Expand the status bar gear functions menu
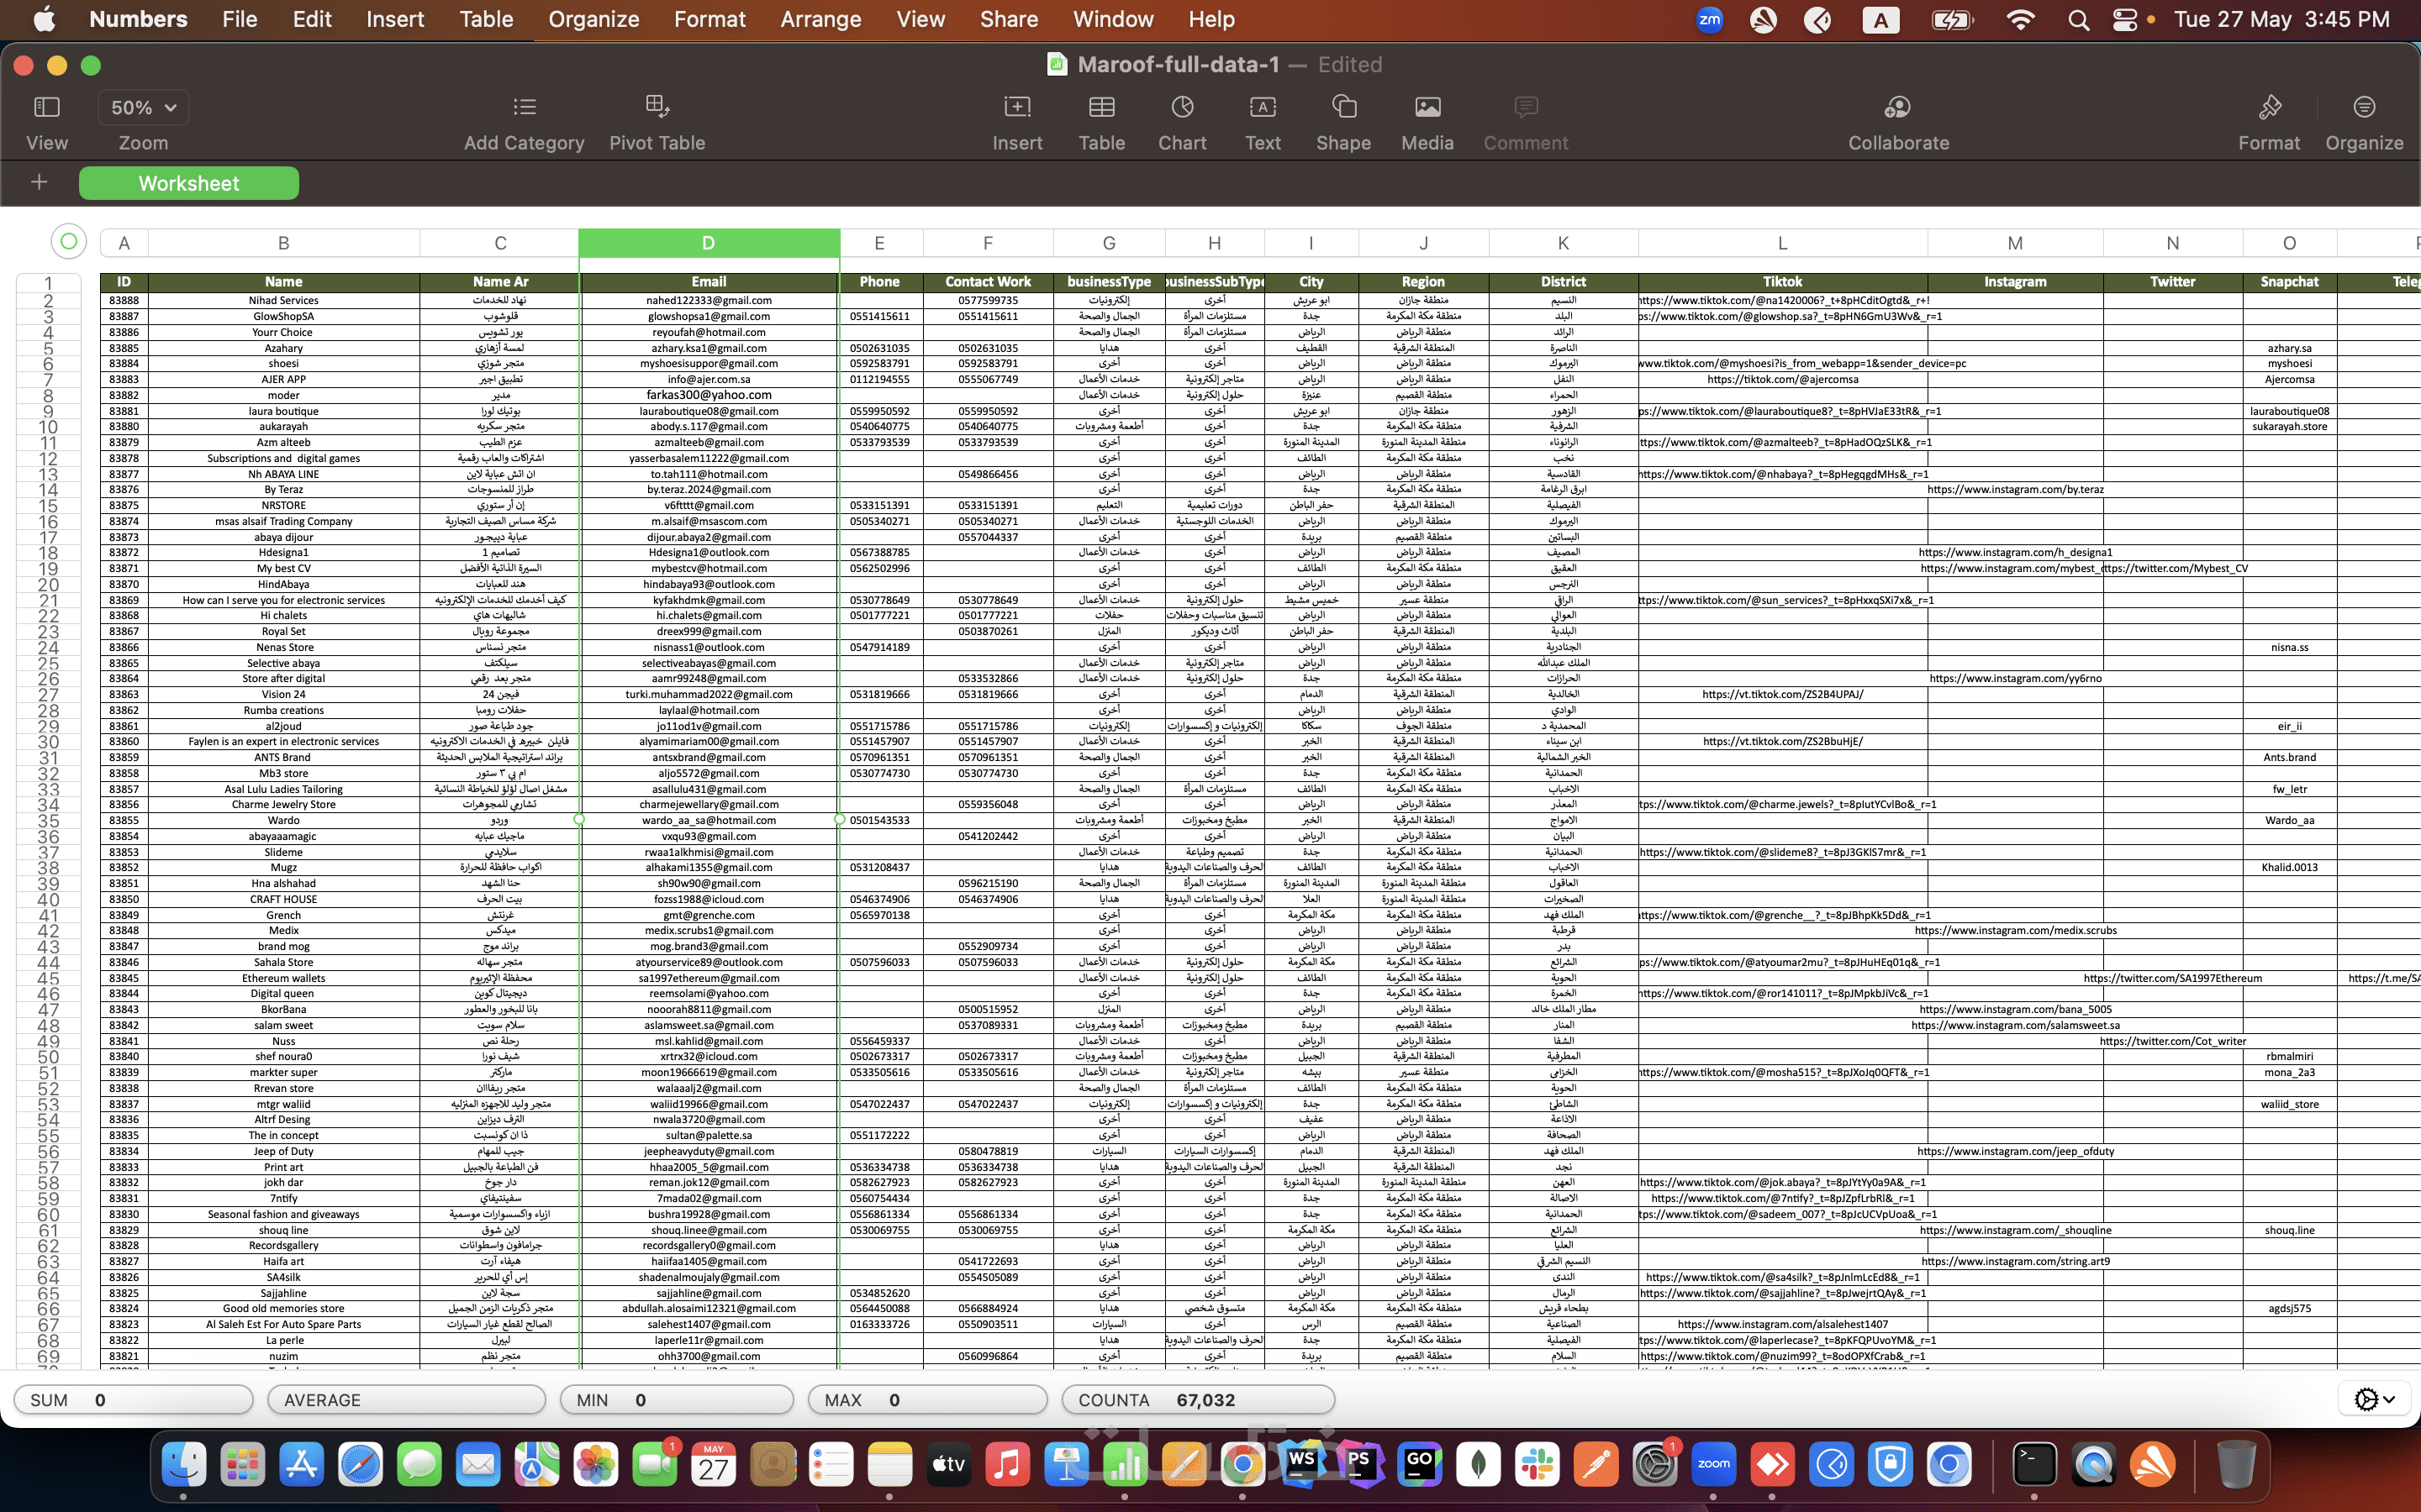This screenshot has width=2421, height=1512. (2373, 1399)
